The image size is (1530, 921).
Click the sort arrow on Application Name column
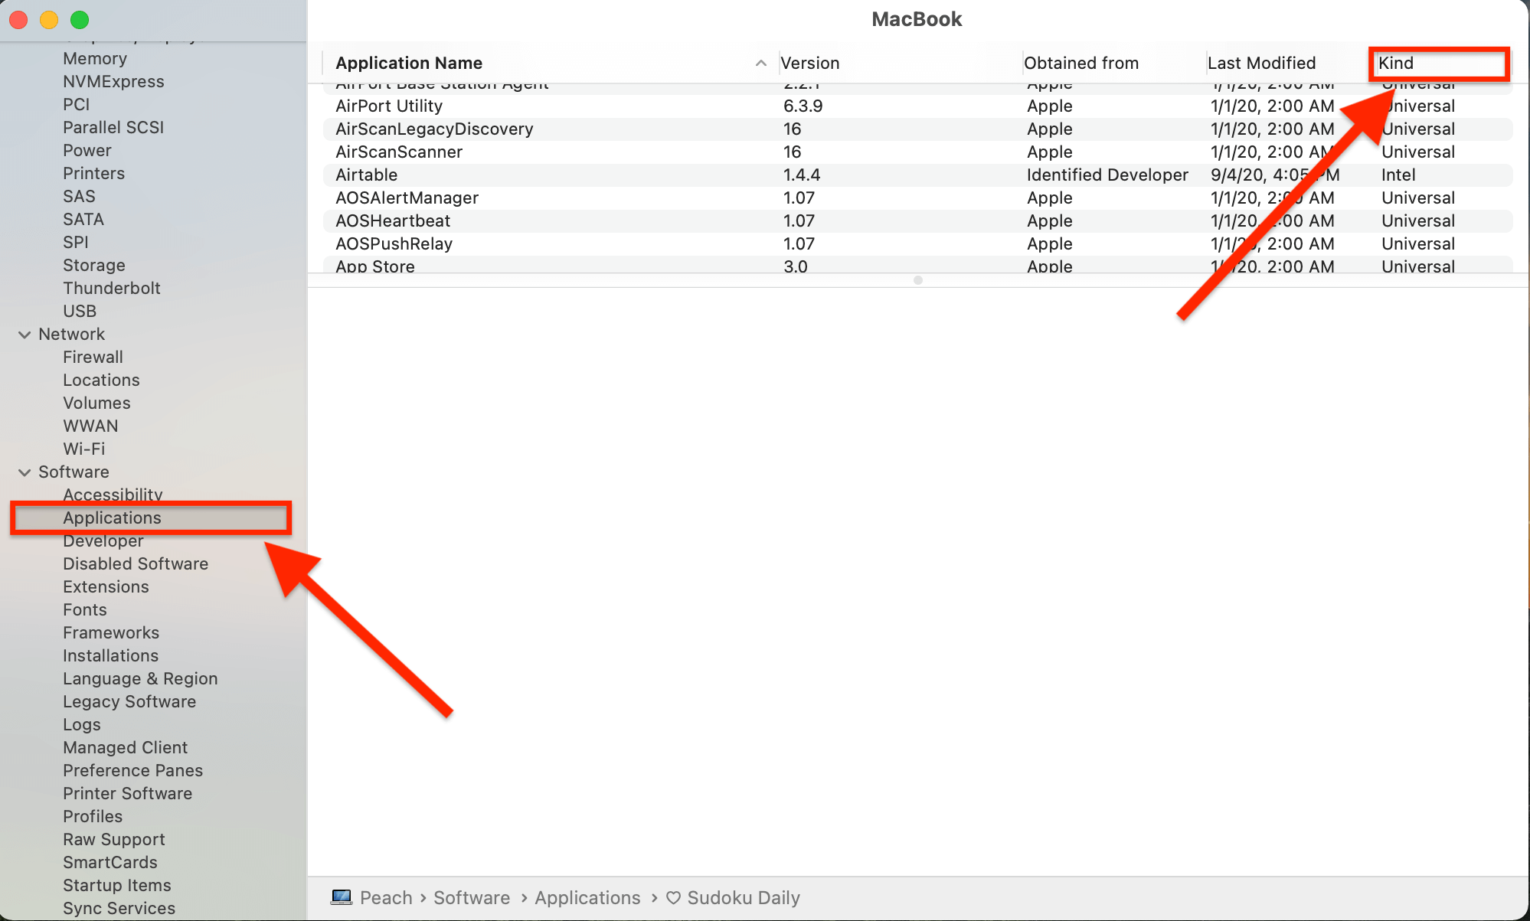click(x=760, y=64)
